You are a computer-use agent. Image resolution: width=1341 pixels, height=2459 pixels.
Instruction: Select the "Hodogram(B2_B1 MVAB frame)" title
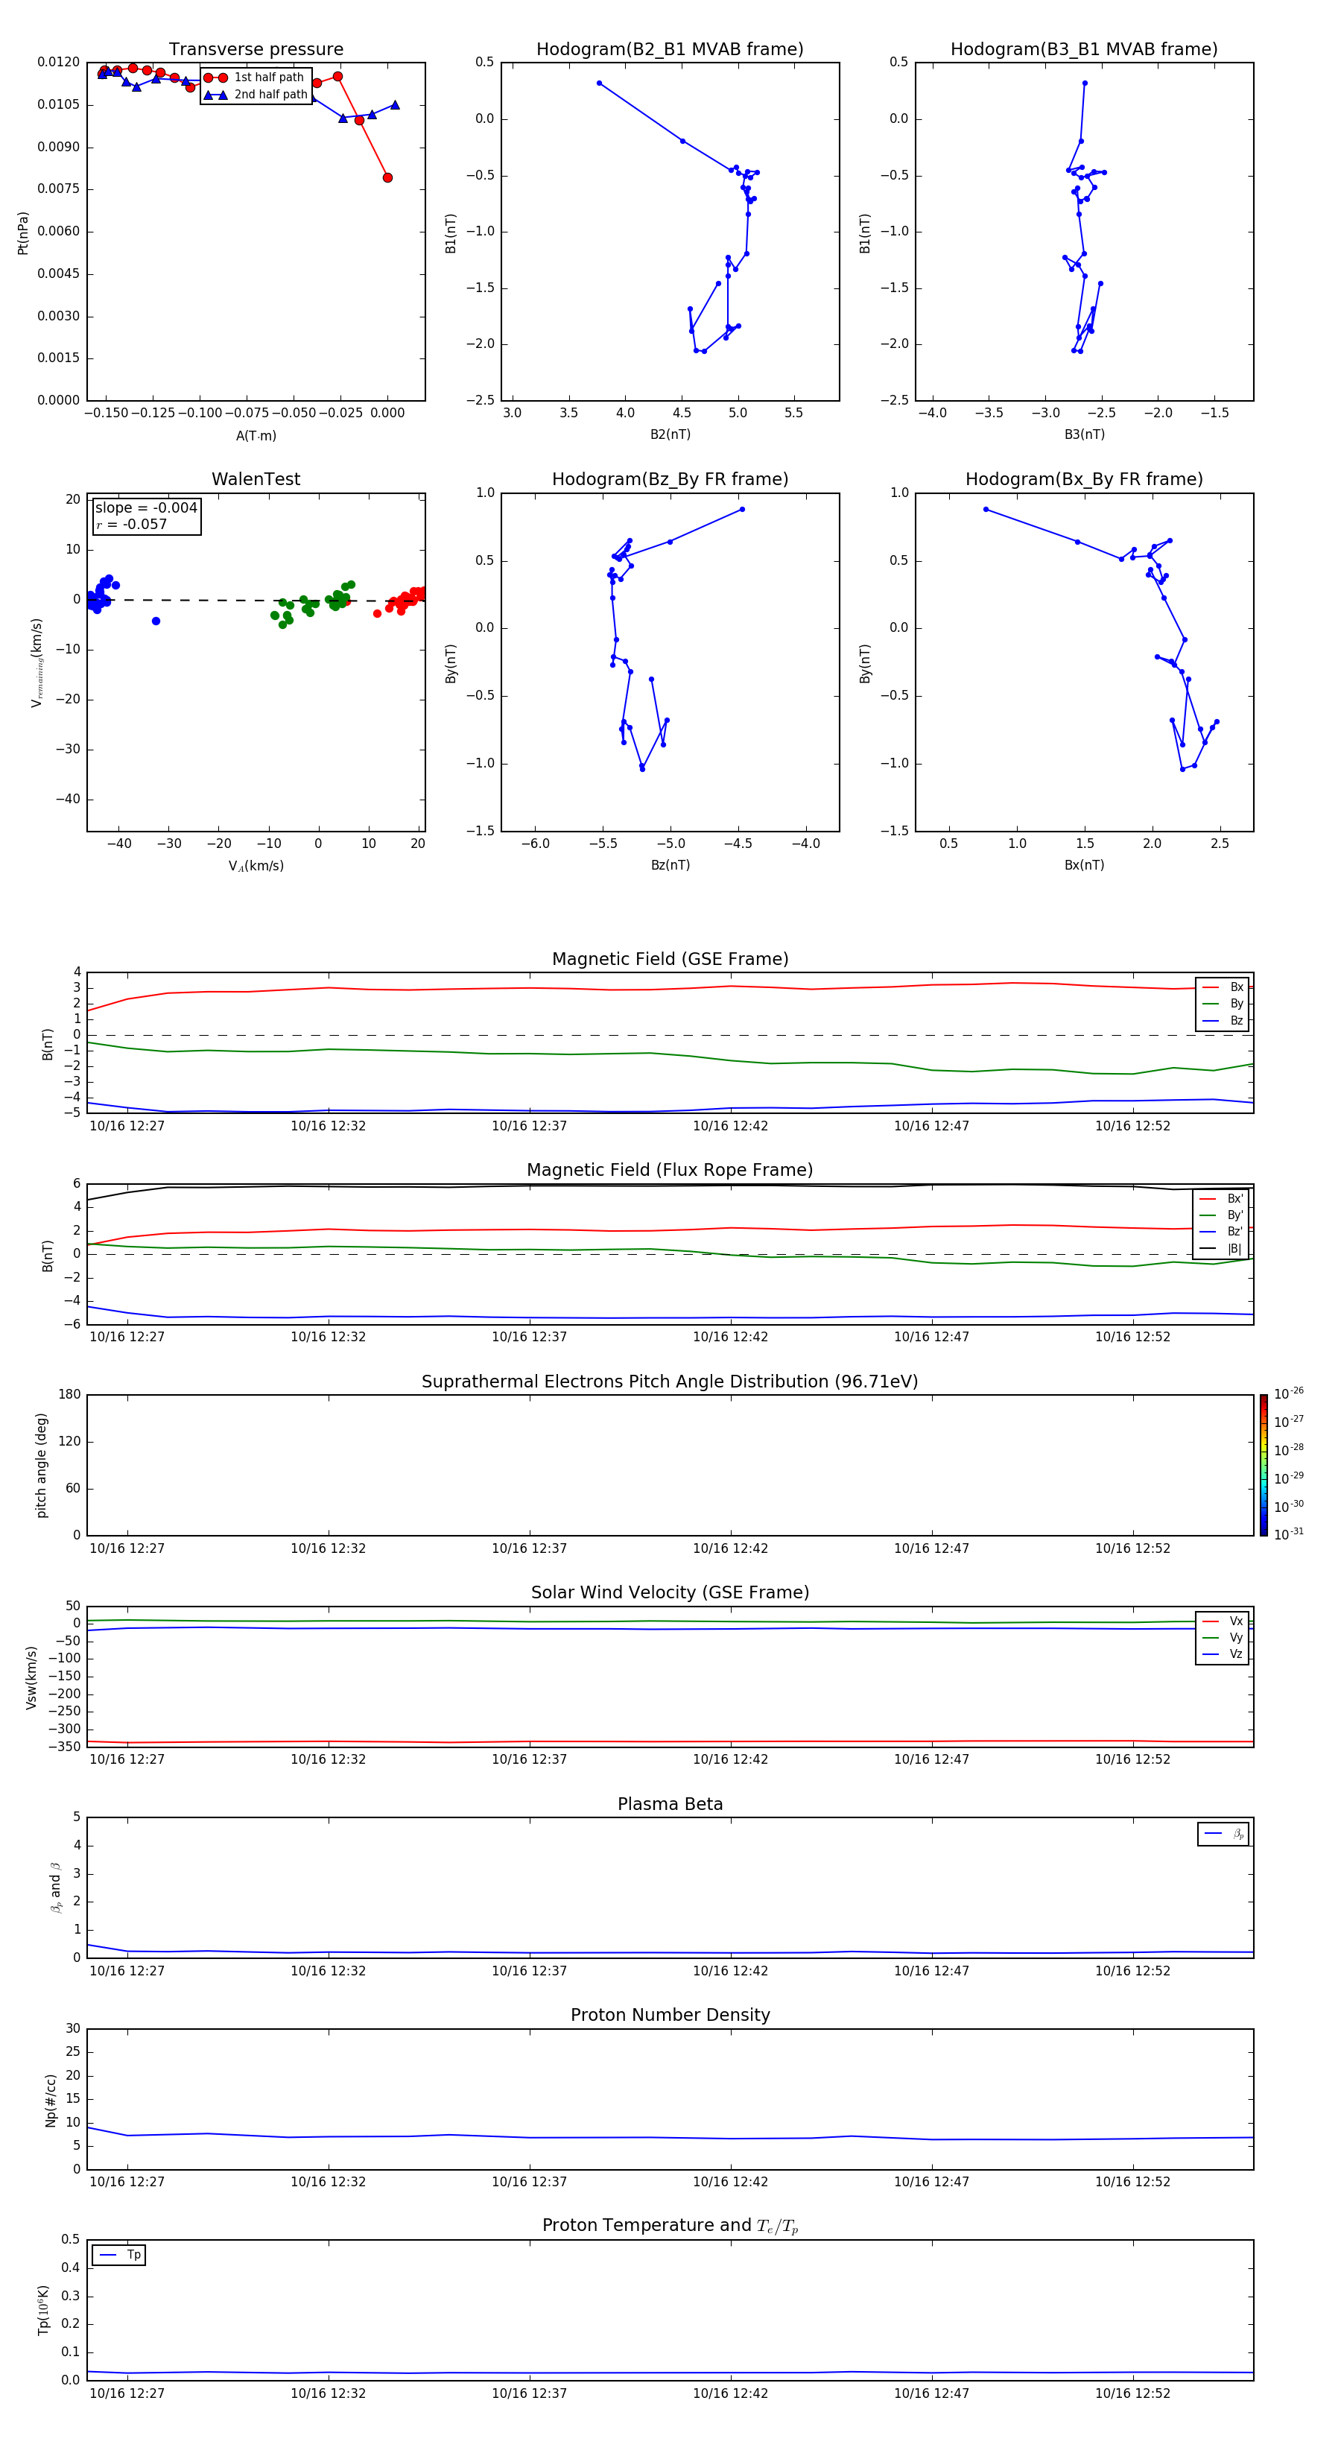point(670,50)
